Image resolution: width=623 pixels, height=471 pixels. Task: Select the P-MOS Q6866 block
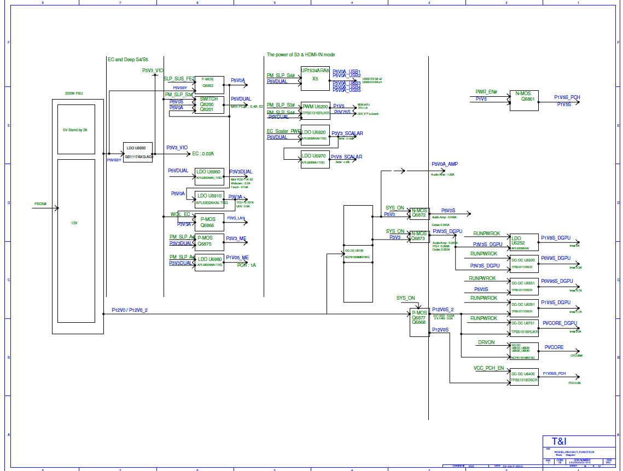pyautogui.click(x=209, y=222)
